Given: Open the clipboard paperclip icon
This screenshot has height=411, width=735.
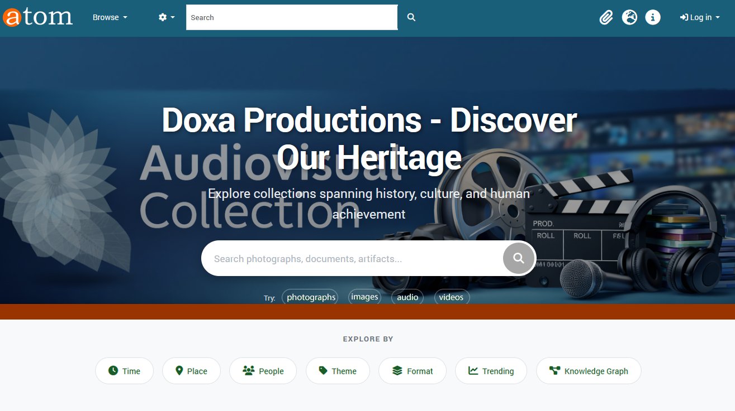Looking at the screenshot, I should (606, 17).
